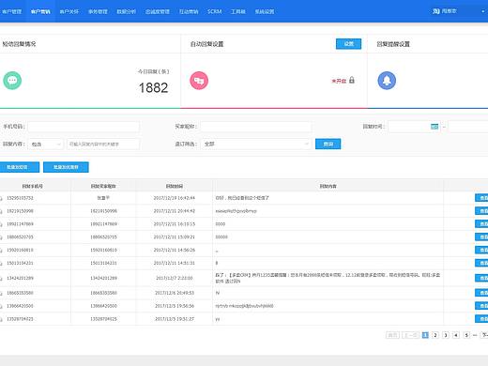Click the 短信回复情况 panel title

pos(19,44)
